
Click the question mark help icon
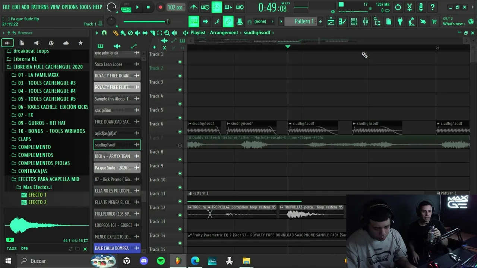pos(433,7)
